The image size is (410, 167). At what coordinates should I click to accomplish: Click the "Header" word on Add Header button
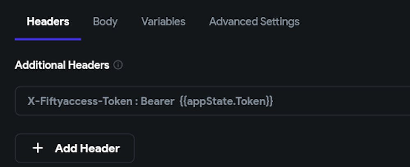[100, 148]
